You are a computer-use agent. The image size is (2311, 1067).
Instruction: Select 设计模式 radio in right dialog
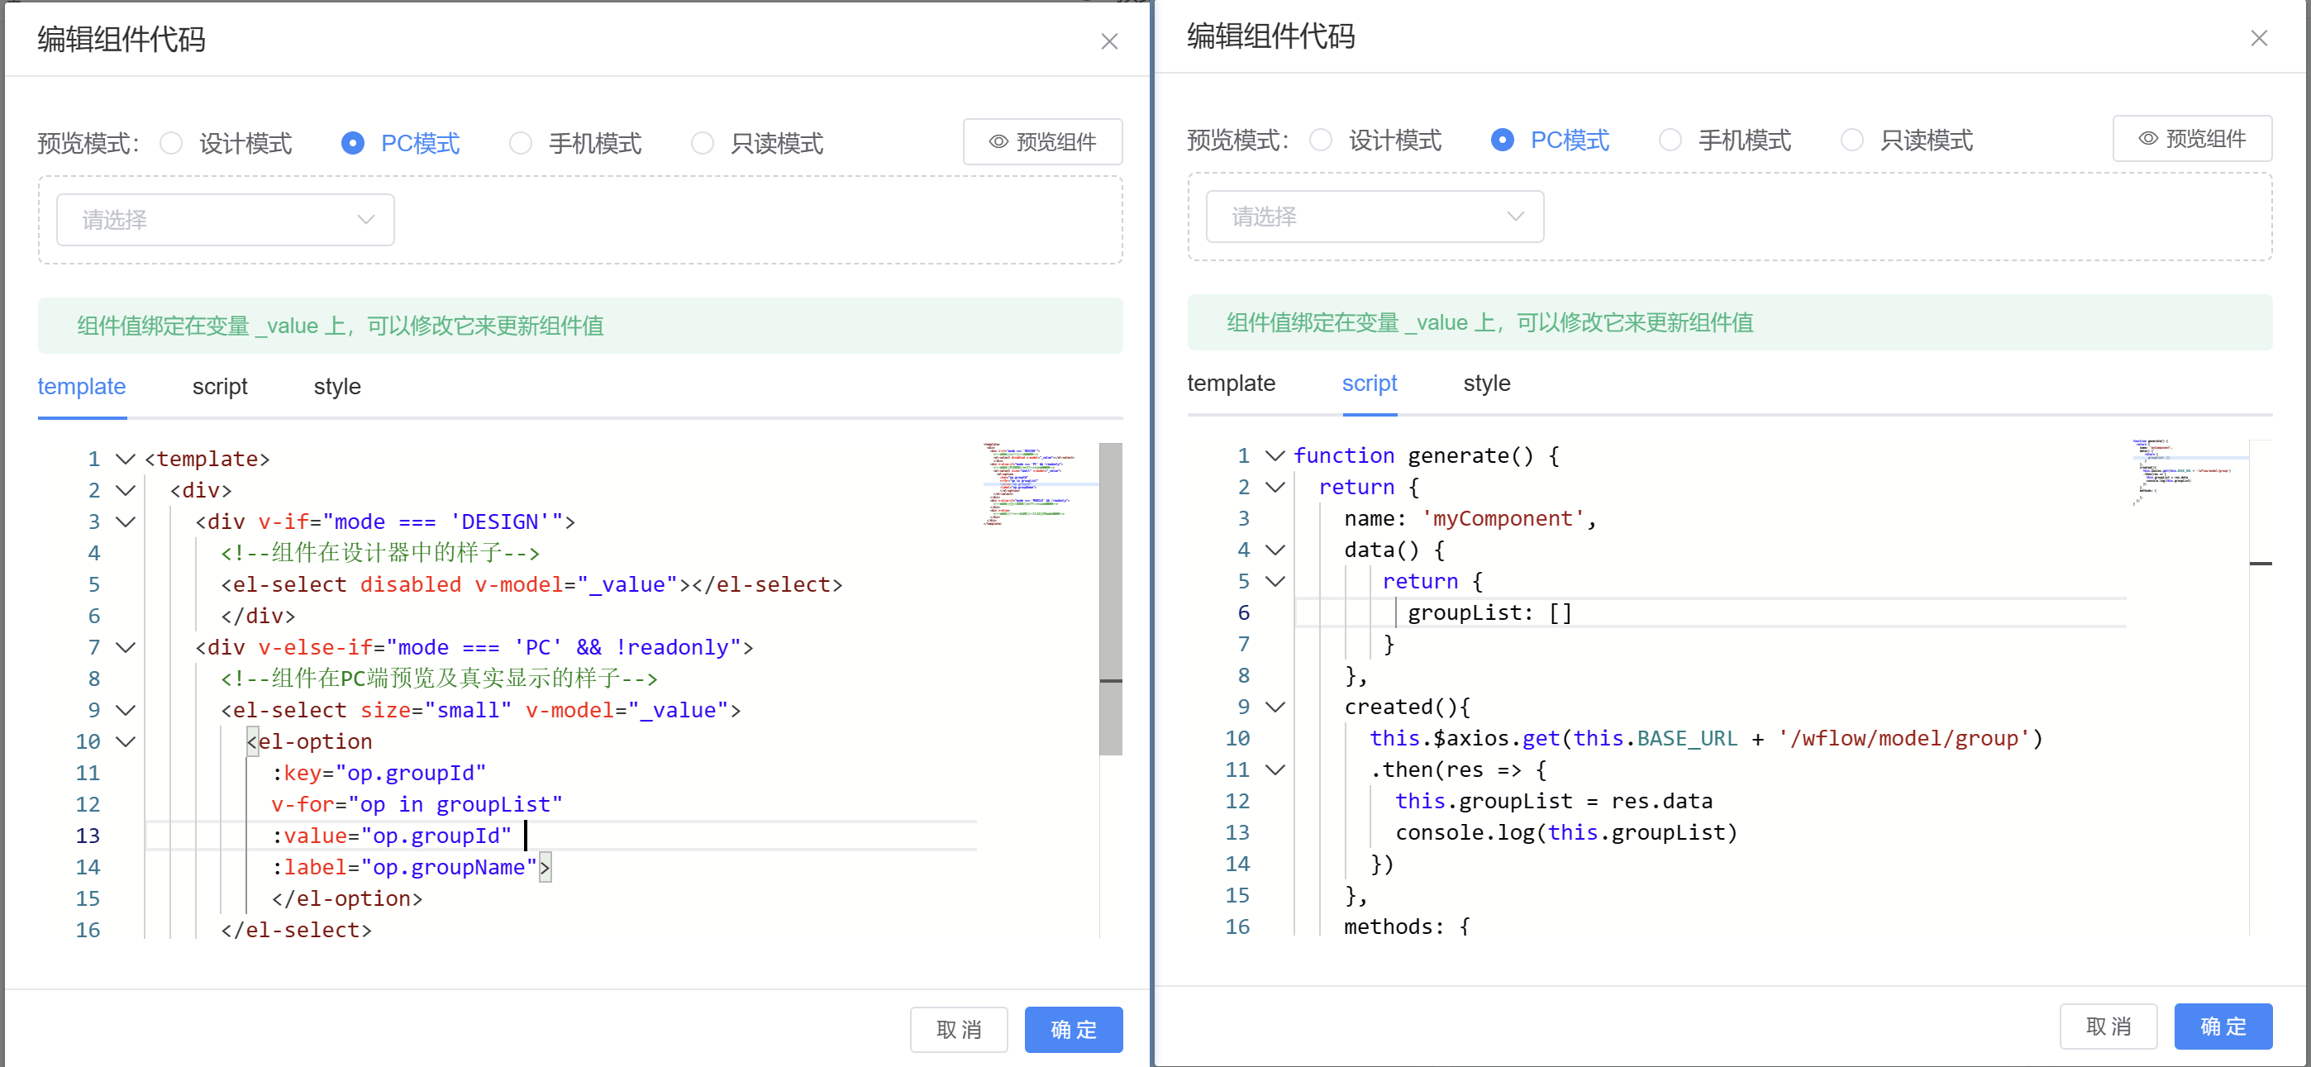point(1321,140)
